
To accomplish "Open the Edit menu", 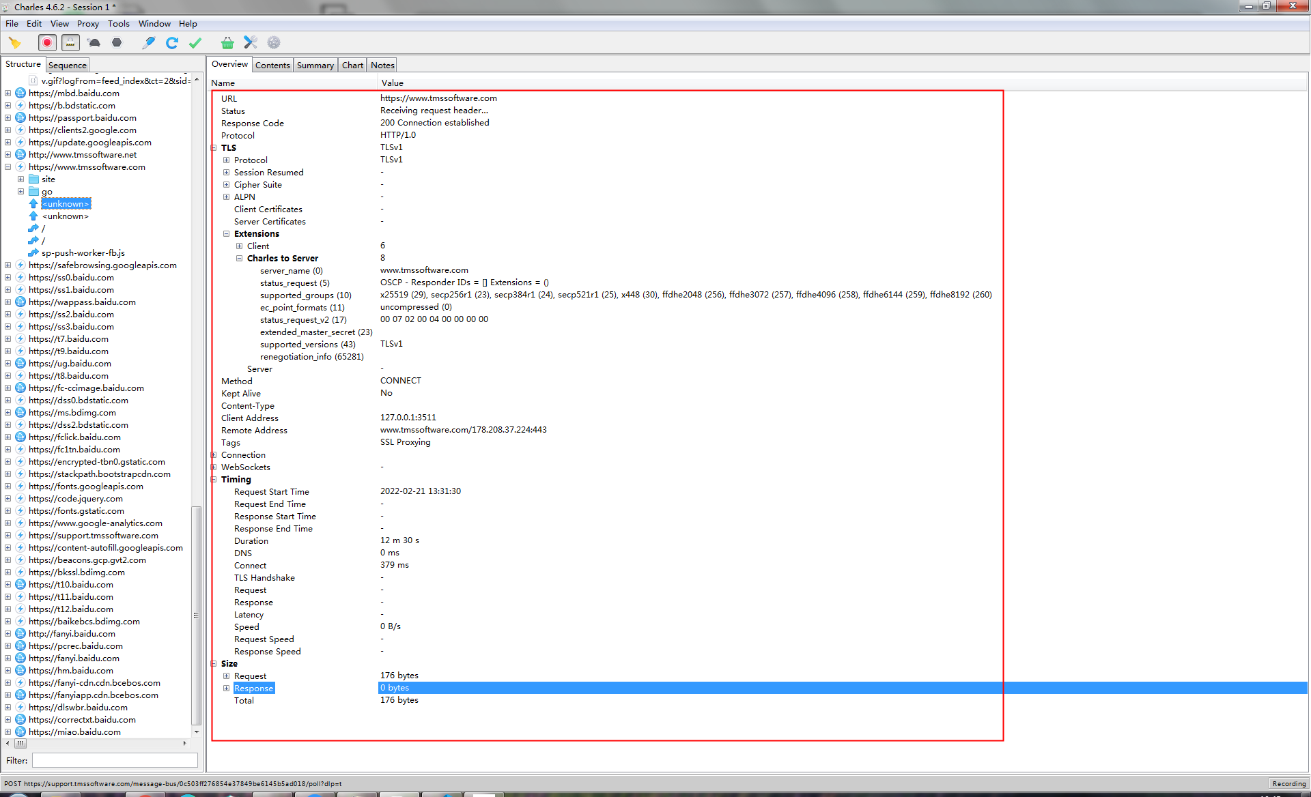I will (34, 23).
